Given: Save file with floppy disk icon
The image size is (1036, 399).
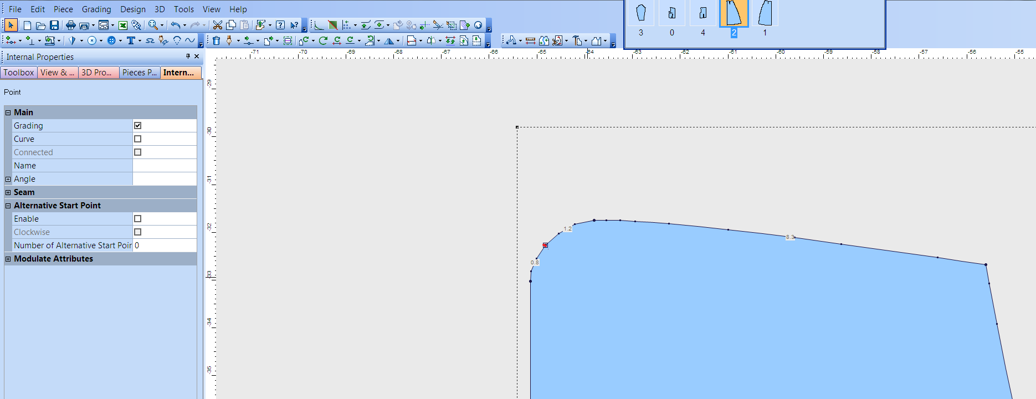Looking at the screenshot, I should point(54,25).
